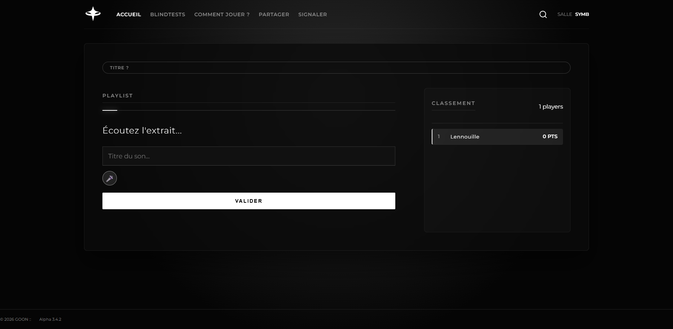Image resolution: width=673 pixels, height=329 pixels.
Task: Click the Écoutez l'extrait… text
Action: point(142,130)
